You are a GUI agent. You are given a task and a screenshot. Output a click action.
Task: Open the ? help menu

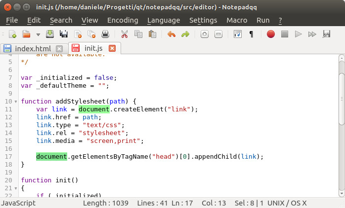pyautogui.click(x=280, y=20)
